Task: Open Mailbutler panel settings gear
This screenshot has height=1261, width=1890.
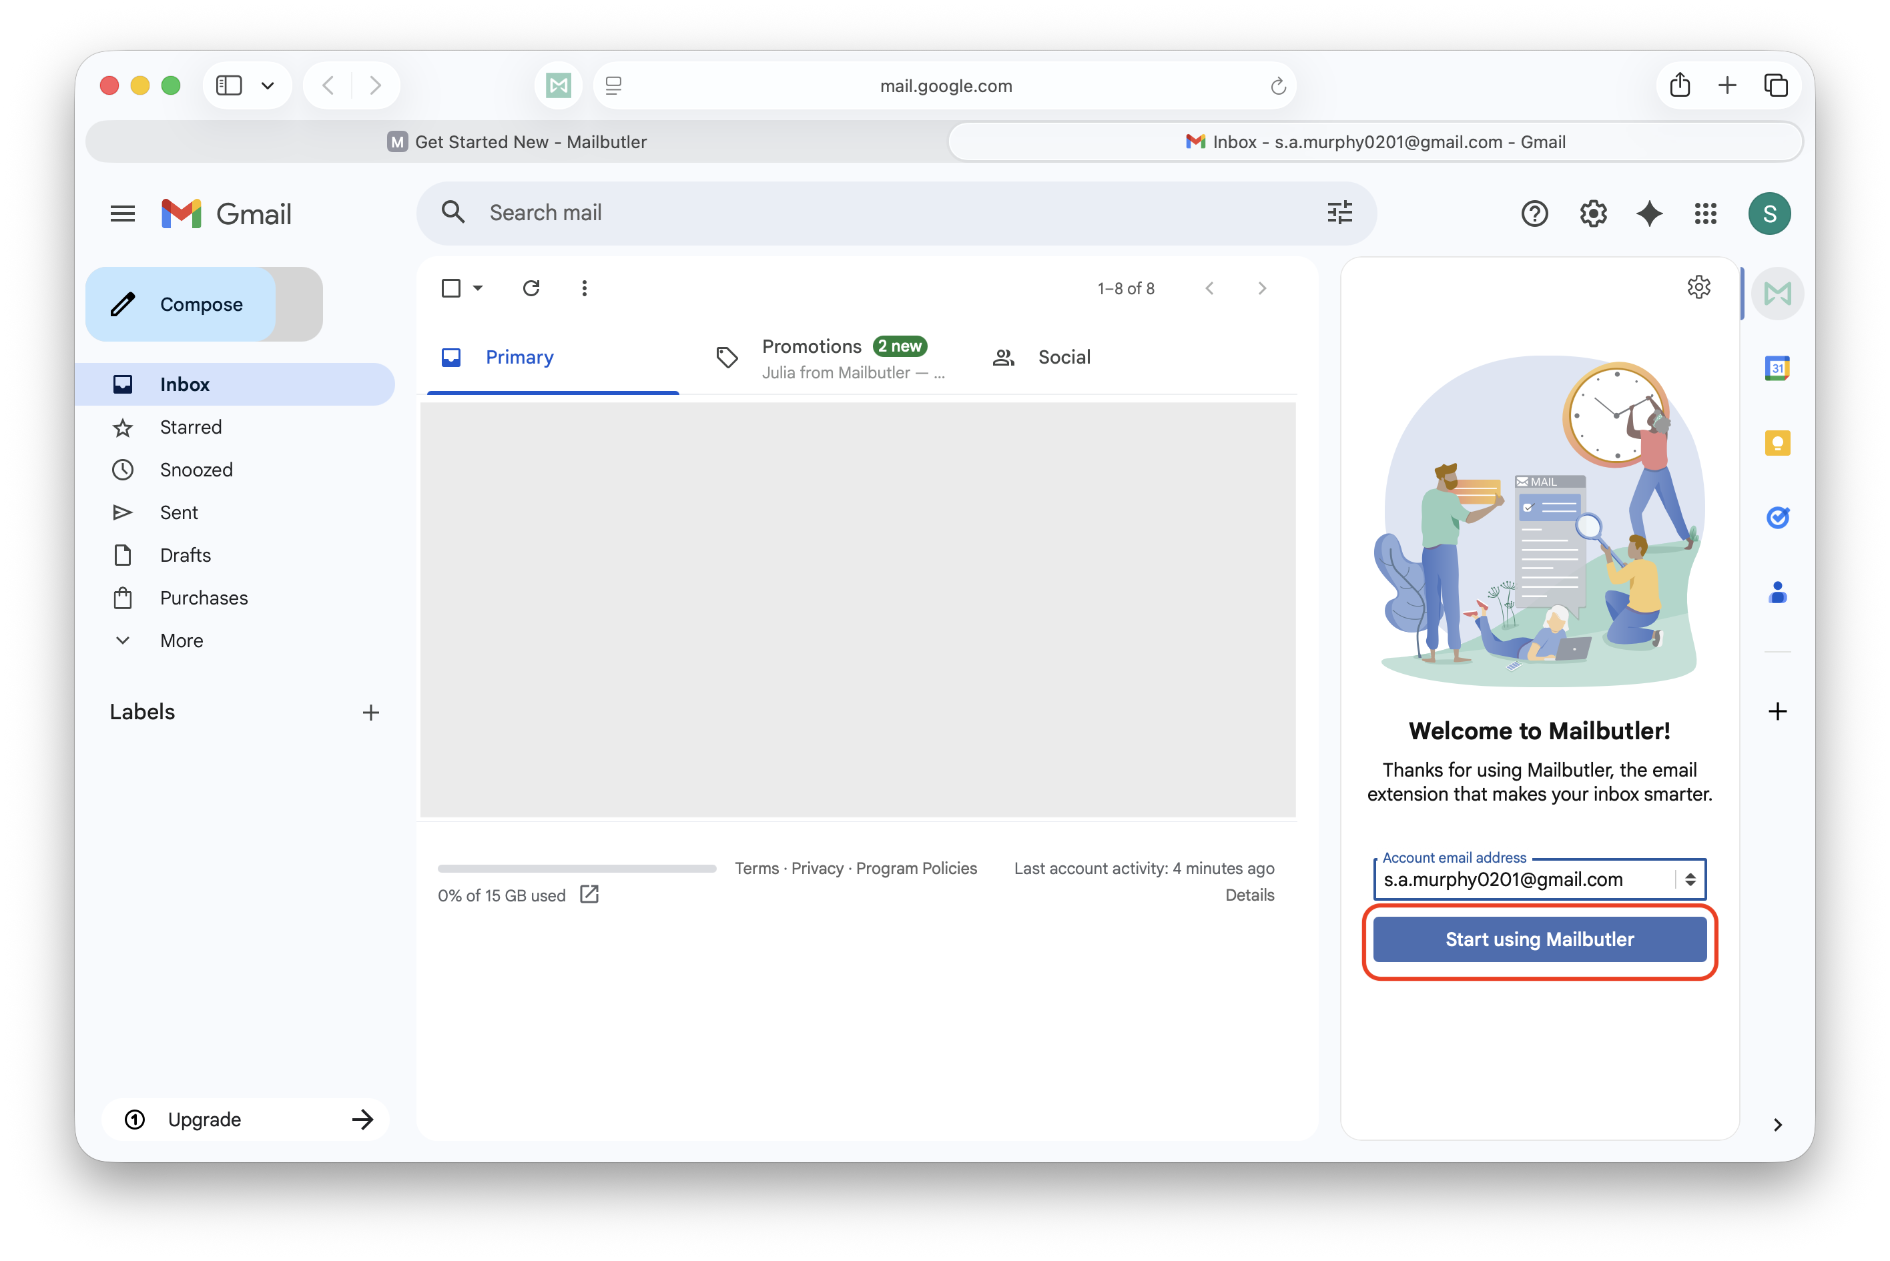Action: pos(1698,287)
